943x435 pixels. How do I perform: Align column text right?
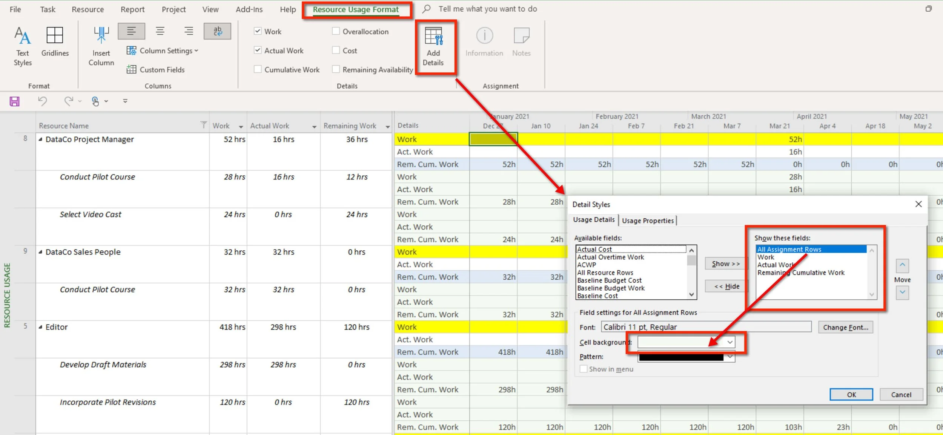(189, 31)
